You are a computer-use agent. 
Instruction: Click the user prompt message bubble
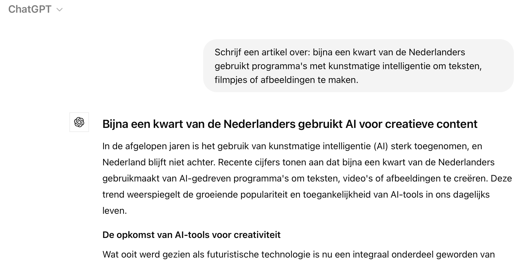[x=358, y=66]
